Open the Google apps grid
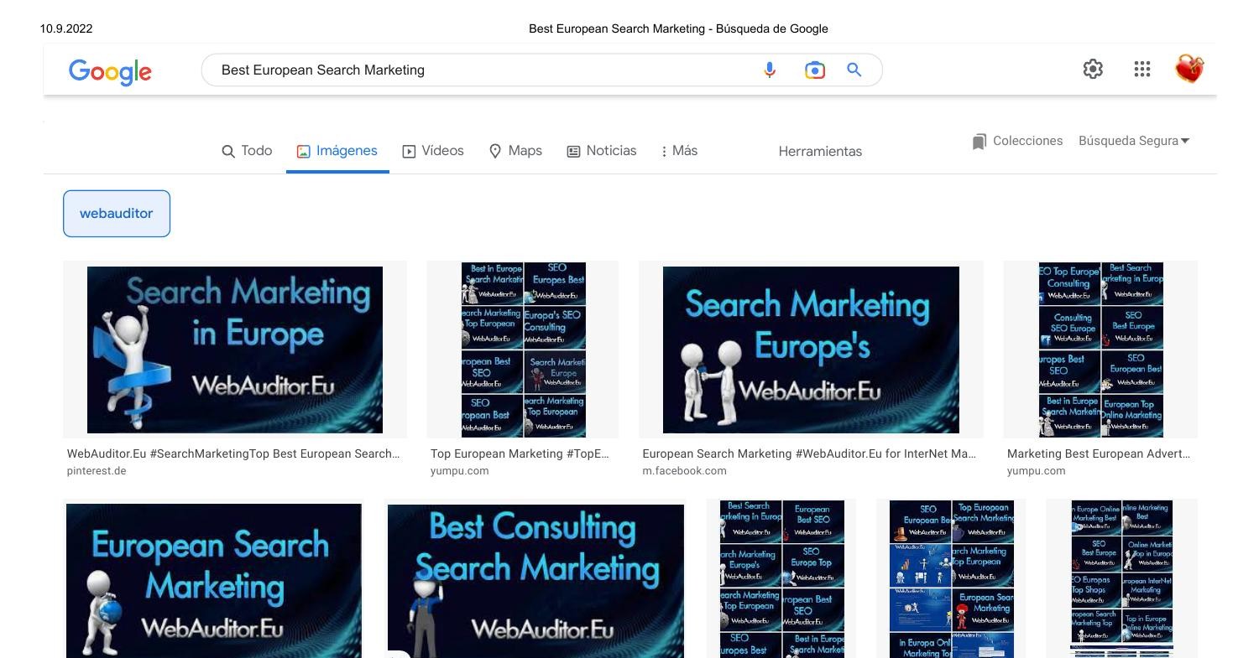This screenshot has width=1259, height=658. [x=1142, y=69]
